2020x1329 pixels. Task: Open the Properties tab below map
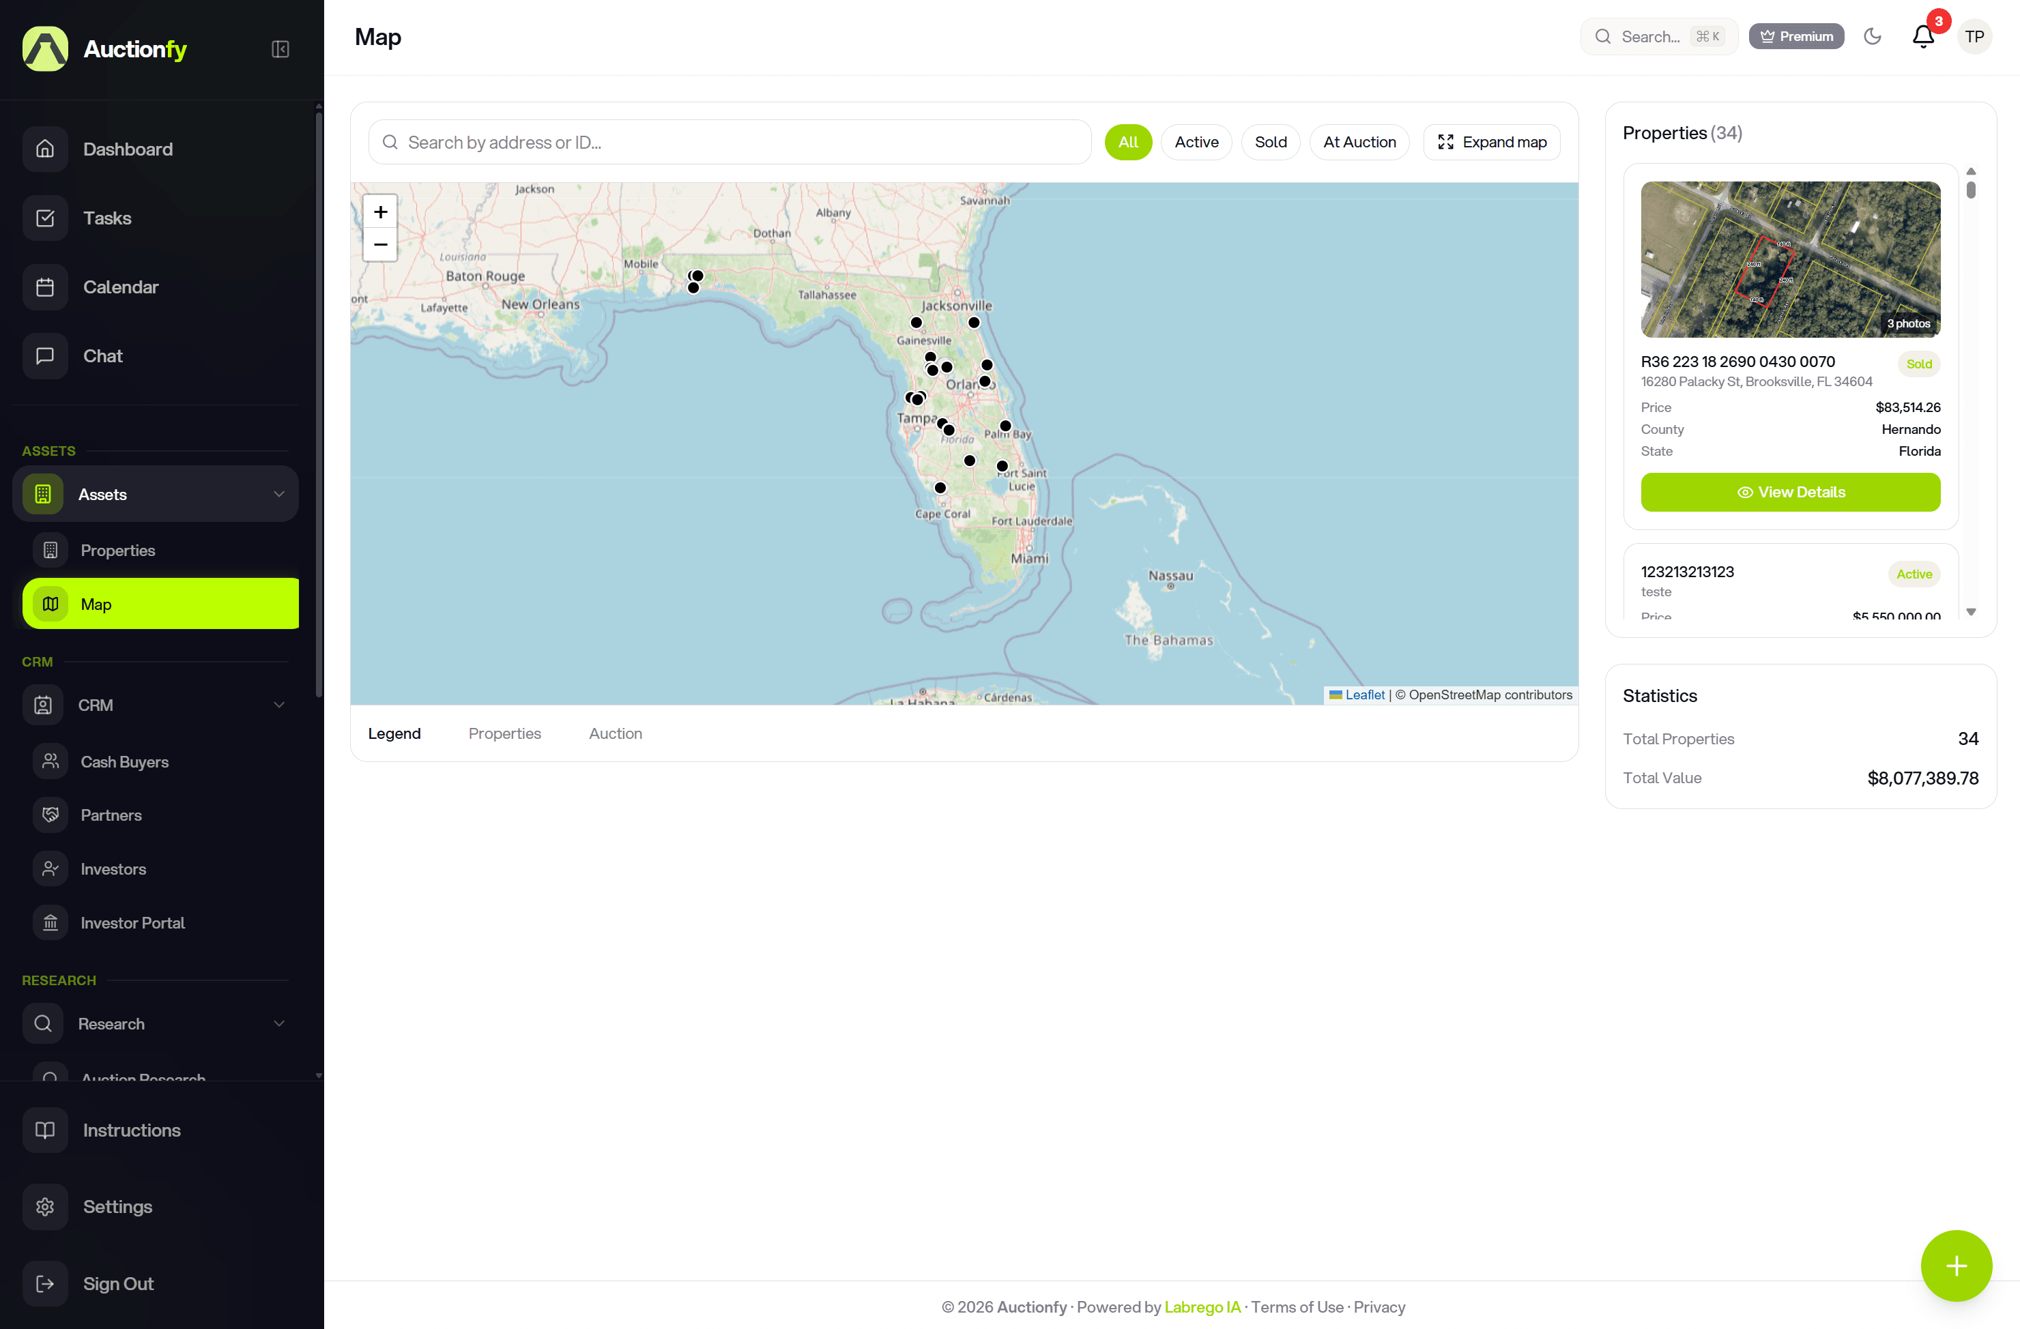[x=504, y=733]
